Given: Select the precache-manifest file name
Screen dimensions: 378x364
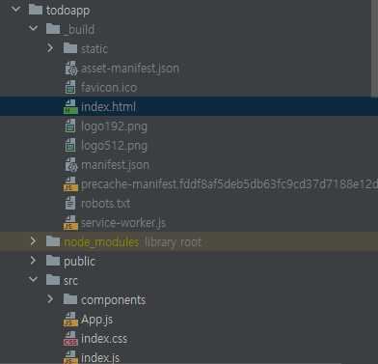Looking at the screenshot, I should coord(229,184).
